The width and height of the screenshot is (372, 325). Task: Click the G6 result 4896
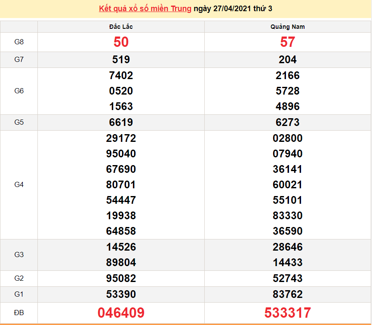pos(288,106)
